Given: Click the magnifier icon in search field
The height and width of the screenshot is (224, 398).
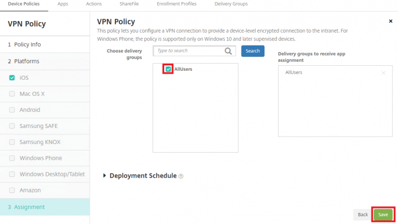Looking at the screenshot, I should [x=228, y=51].
